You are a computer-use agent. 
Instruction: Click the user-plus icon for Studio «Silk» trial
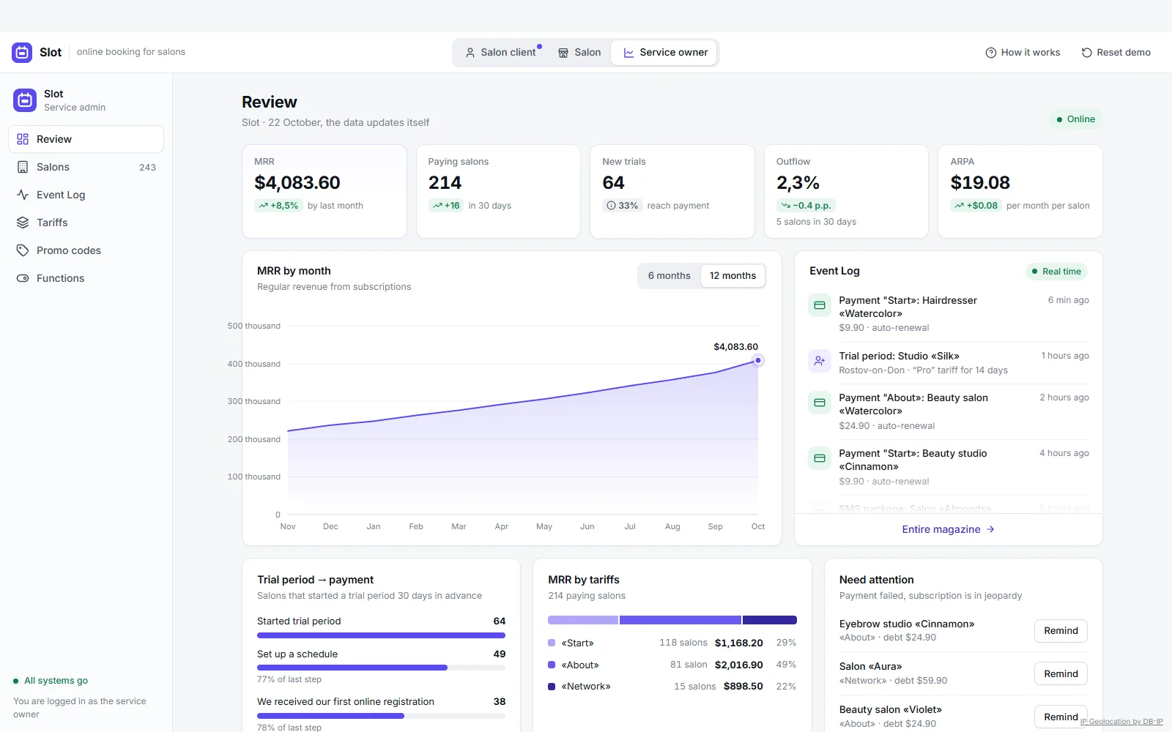click(820, 361)
